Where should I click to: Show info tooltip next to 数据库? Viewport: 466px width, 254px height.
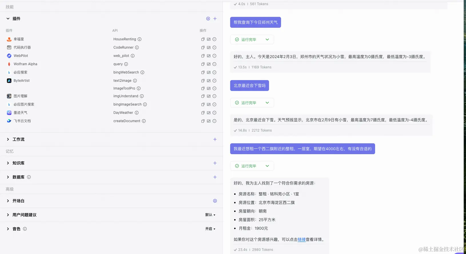(x=29, y=177)
